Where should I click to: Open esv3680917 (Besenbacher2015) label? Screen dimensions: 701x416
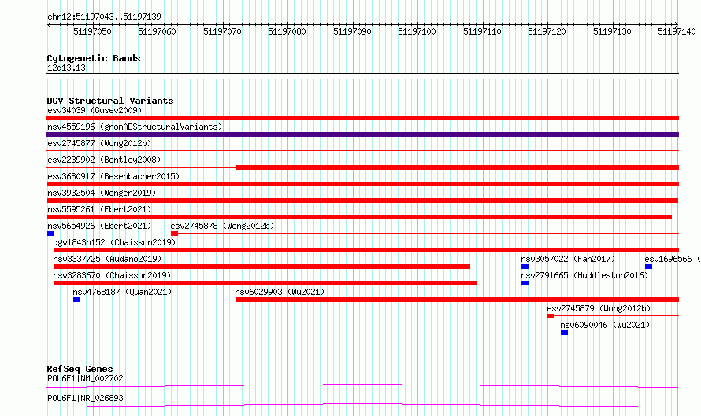pyautogui.click(x=113, y=176)
